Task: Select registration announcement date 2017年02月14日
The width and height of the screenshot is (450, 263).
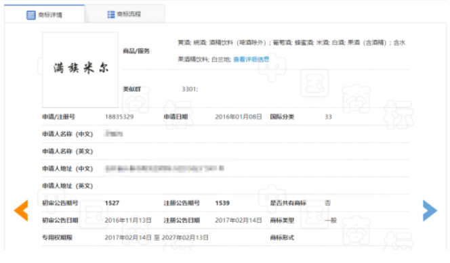Action: (239, 220)
